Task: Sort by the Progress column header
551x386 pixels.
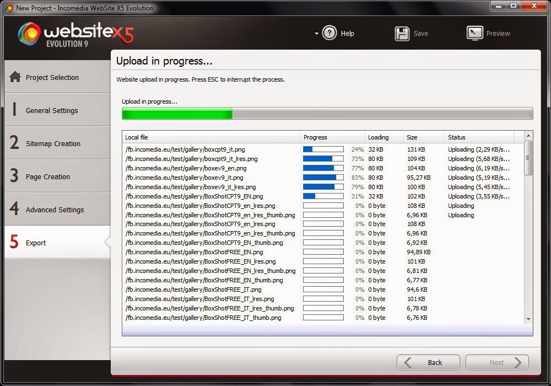Action: [332, 137]
